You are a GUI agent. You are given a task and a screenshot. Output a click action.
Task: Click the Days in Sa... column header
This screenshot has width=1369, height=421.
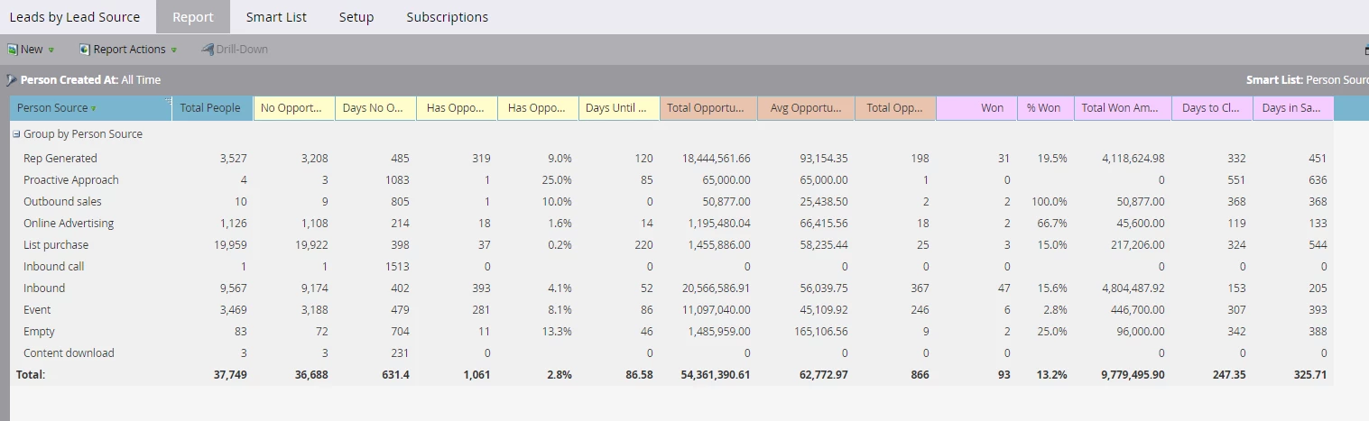coord(1292,108)
